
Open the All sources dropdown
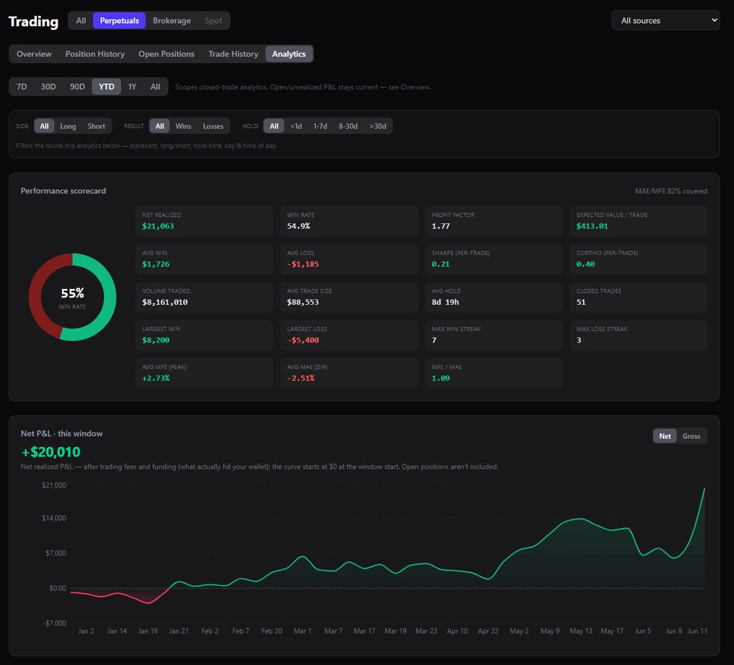pyautogui.click(x=665, y=20)
